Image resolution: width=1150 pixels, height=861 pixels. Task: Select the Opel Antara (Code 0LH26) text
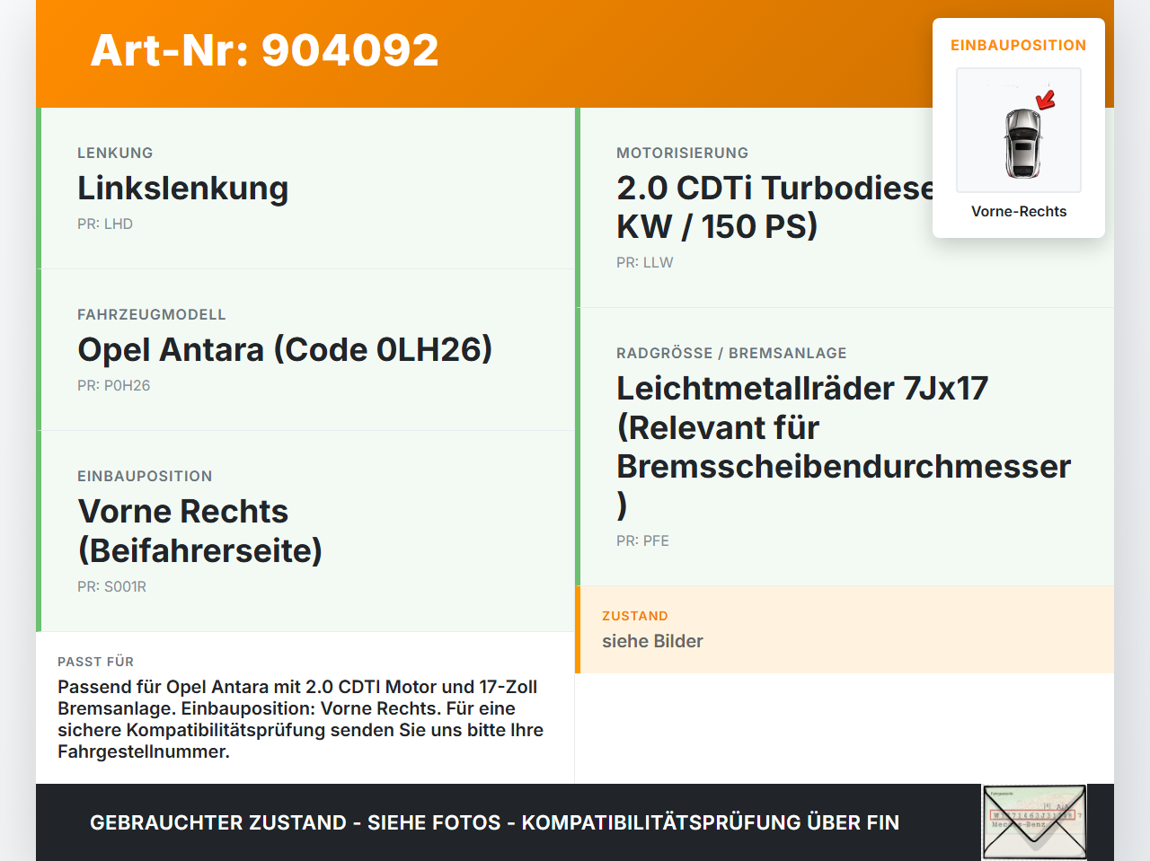(x=285, y=350)
